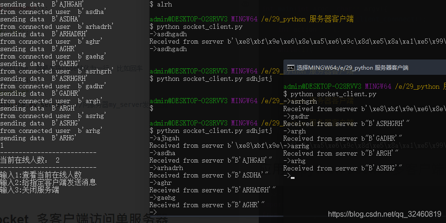446x223 pixels.
Task: Click the command line $ alrh
Action: click(161, 4)
